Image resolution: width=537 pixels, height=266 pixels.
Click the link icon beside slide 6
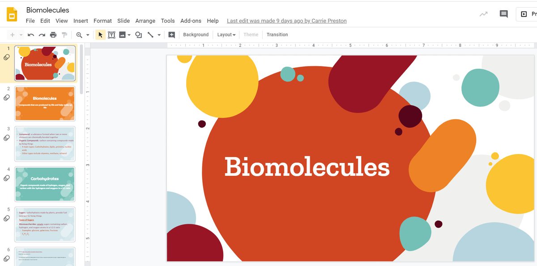pos(6,258)
